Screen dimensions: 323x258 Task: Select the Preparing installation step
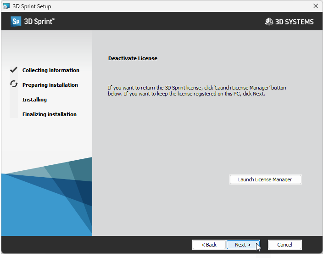(x=50, y=85)
